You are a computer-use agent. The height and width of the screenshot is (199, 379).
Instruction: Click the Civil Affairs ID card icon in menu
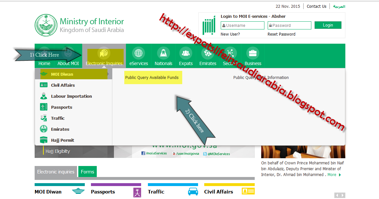(44, 85)
